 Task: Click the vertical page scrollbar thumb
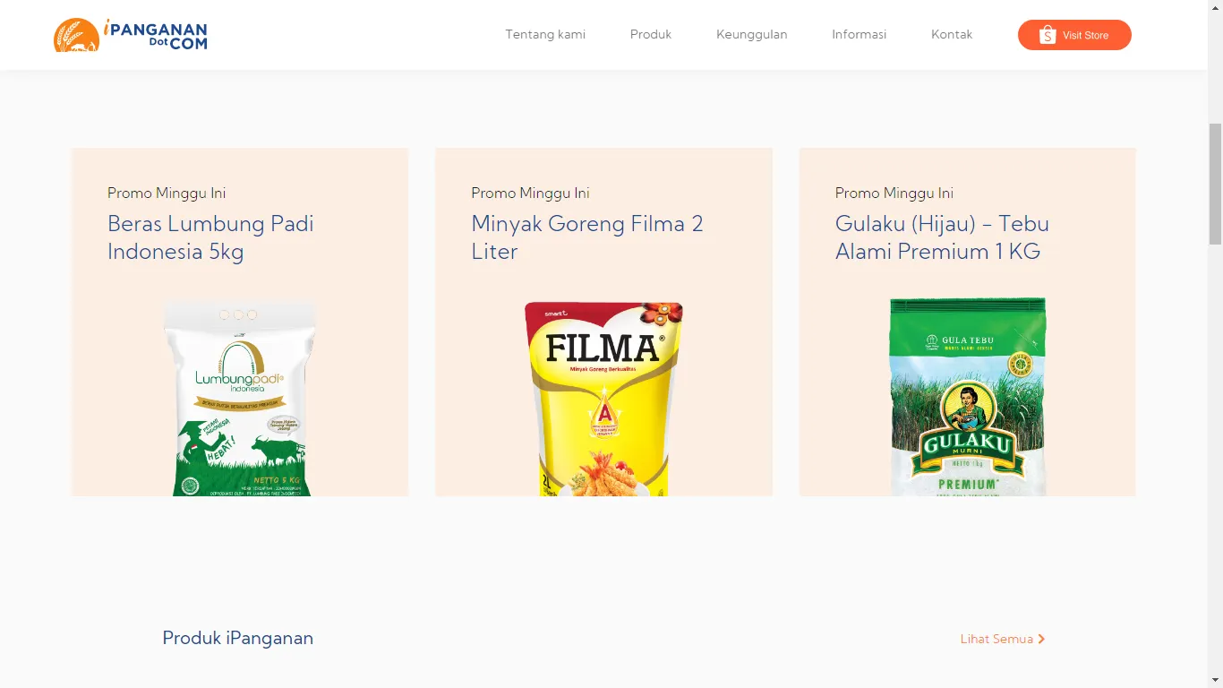1215,184
